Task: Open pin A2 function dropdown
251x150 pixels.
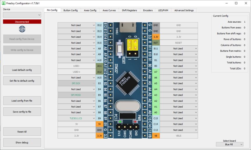Action: [x=179, y=101]
